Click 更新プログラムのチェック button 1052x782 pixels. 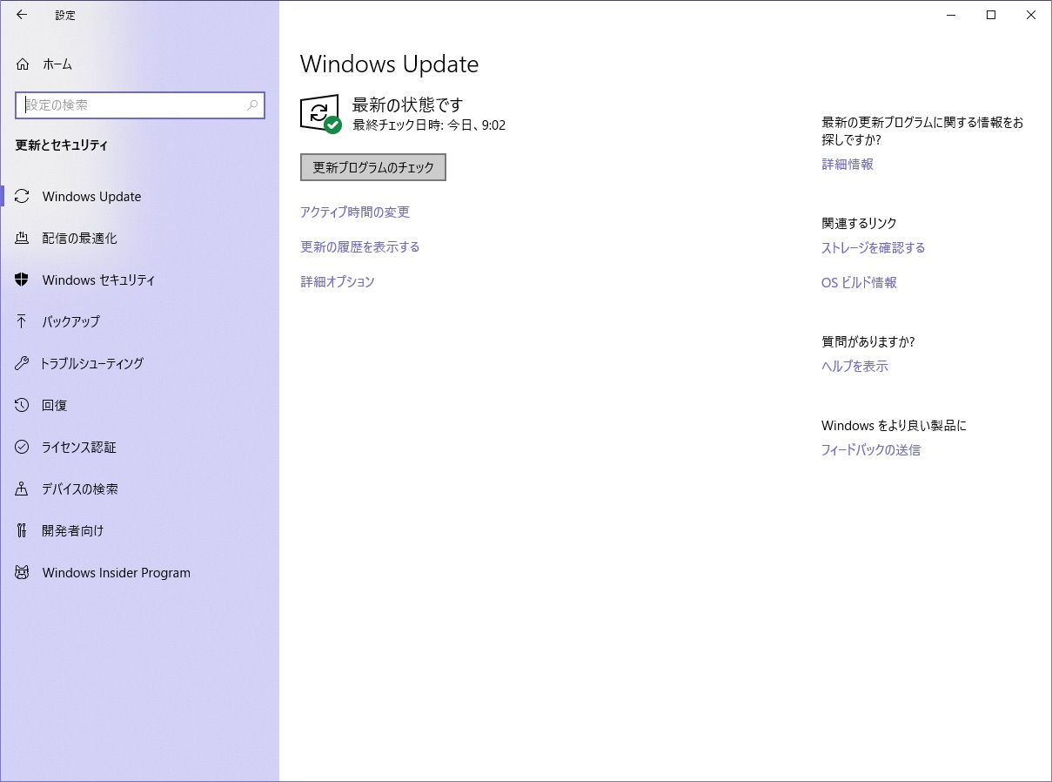pos(373,167)
